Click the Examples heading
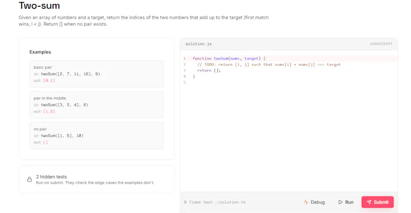 tap(40, 52)
